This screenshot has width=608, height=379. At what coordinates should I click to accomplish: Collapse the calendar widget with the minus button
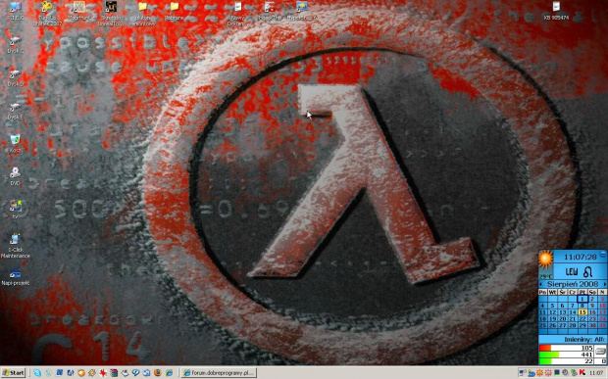(603, 254)
